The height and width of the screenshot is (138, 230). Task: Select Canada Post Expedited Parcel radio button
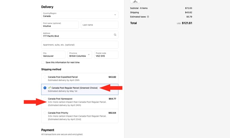(x=45, y=77)
